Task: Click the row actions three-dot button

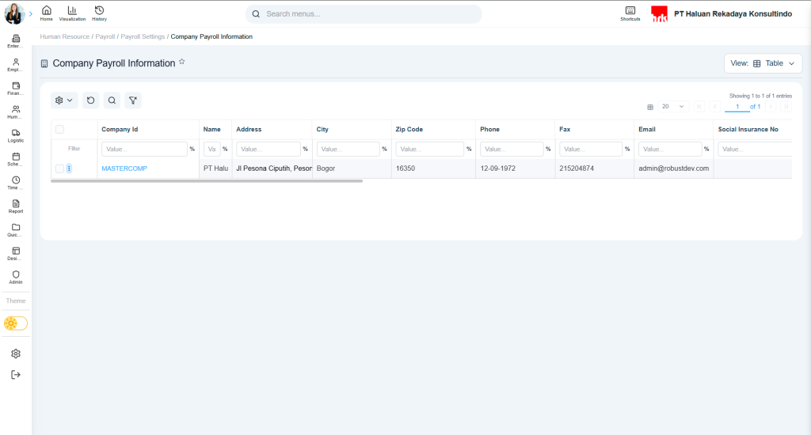Action: click(69, 168)
